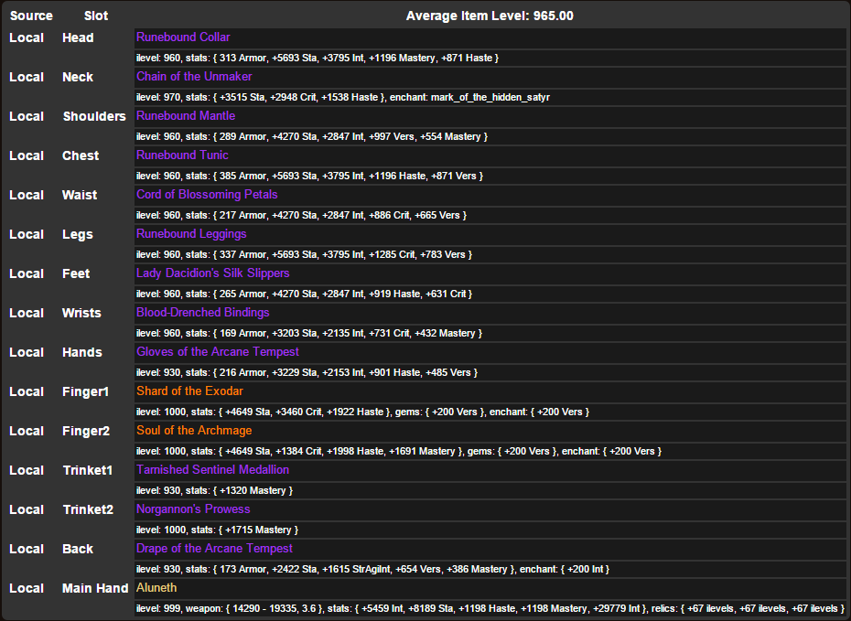Image resolution: width=851 pixels, height=621 pixels.
Task: Open the Runebound Collar item link
Action: [x=183, y=37]
